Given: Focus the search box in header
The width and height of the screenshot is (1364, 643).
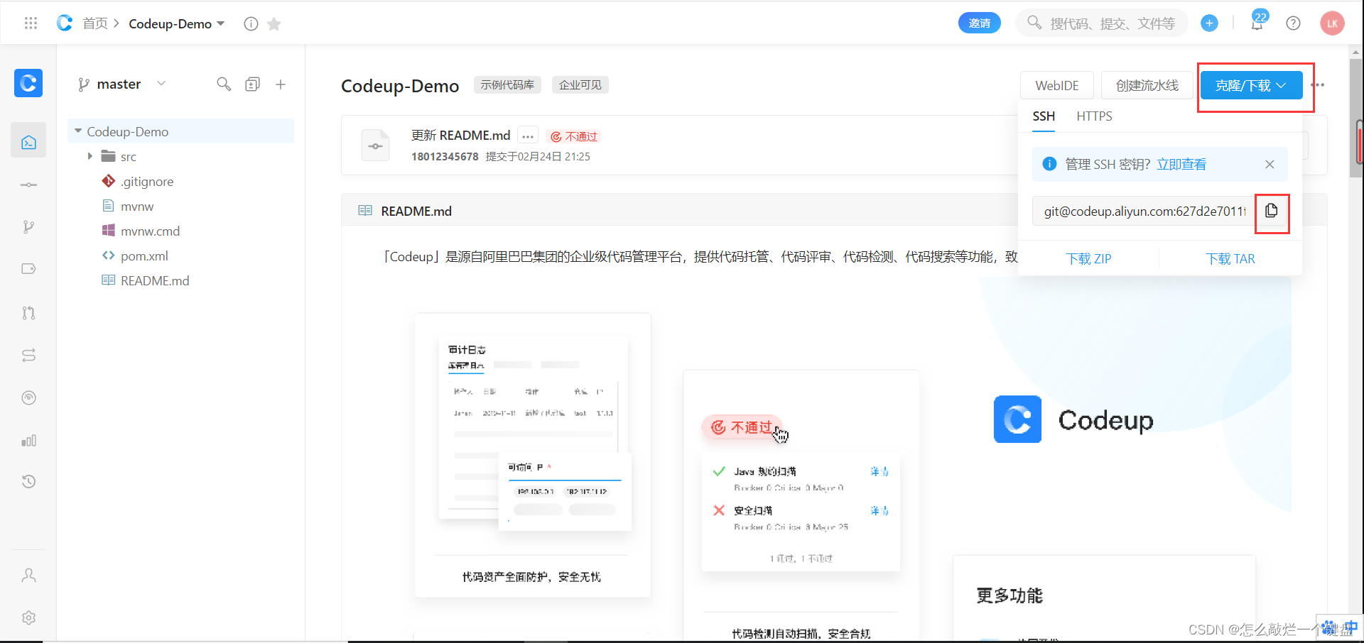Looking at the screenshot, I should 1102,23.
